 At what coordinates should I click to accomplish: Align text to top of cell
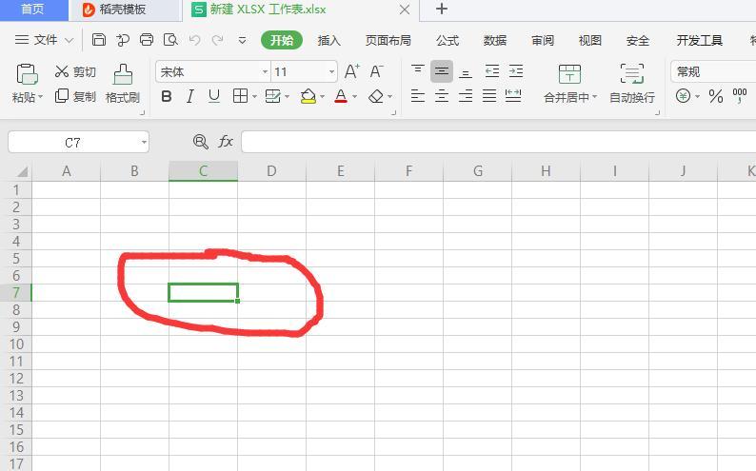pyautogui.click(x=418, y=71)
